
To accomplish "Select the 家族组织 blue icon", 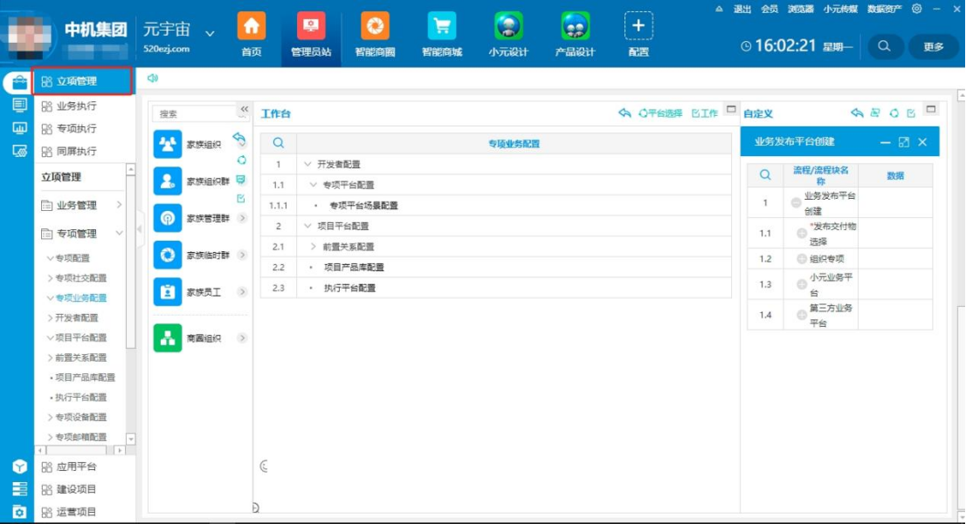I will [168, 144].
